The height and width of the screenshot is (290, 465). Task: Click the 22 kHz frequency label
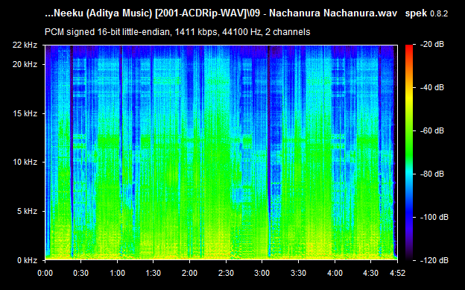(x=25, y=45)
